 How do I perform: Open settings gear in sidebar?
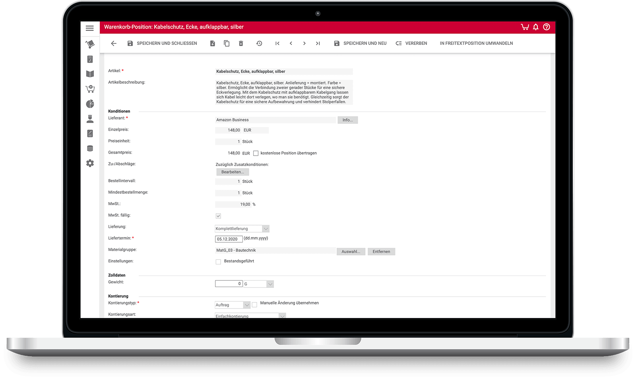[90, 163]
